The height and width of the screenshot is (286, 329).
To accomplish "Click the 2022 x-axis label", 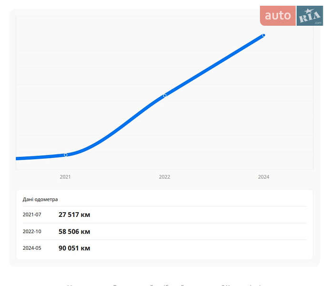I will tap(164, 177).
